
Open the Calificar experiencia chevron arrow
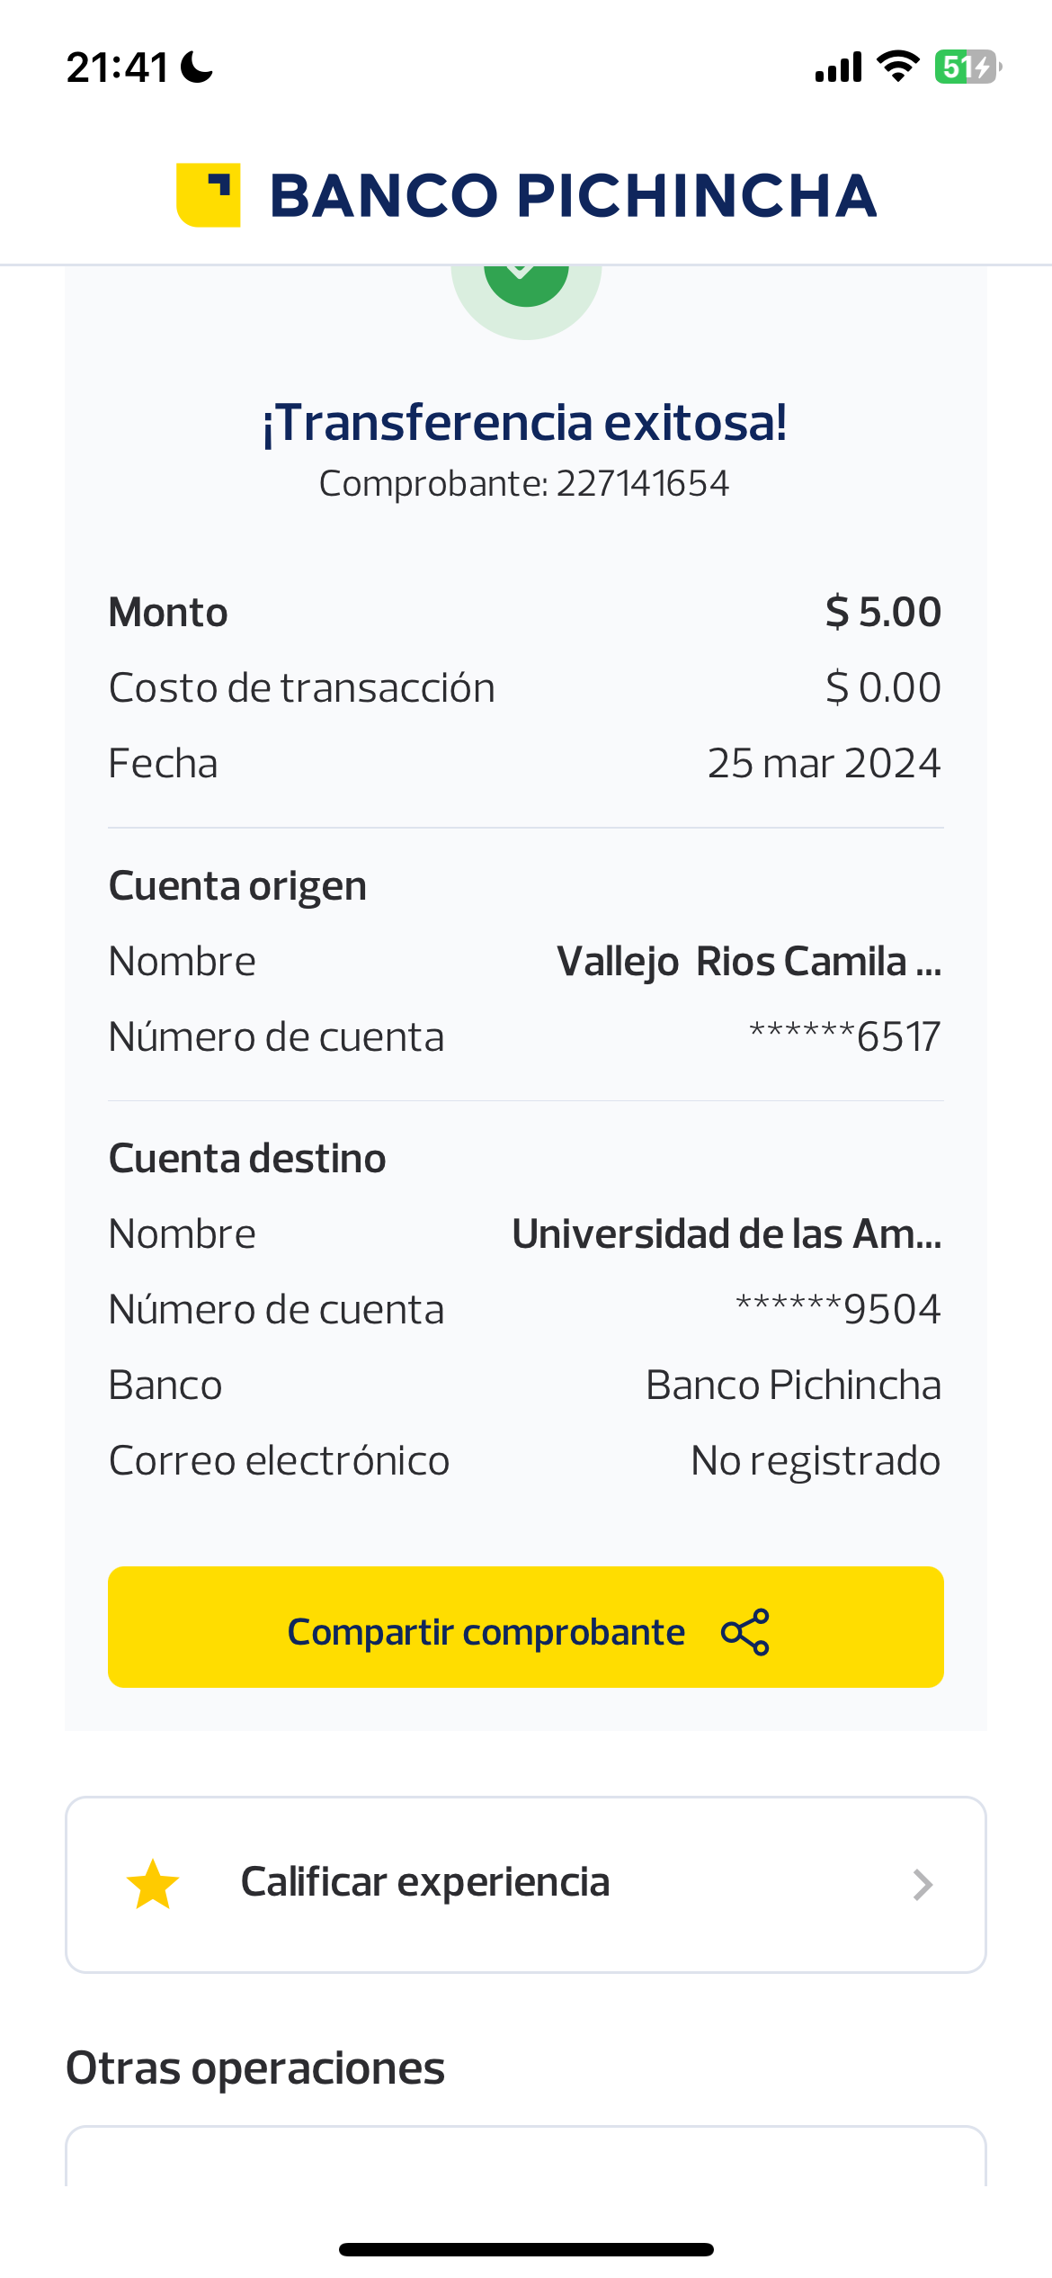(x=923, y=1884)
